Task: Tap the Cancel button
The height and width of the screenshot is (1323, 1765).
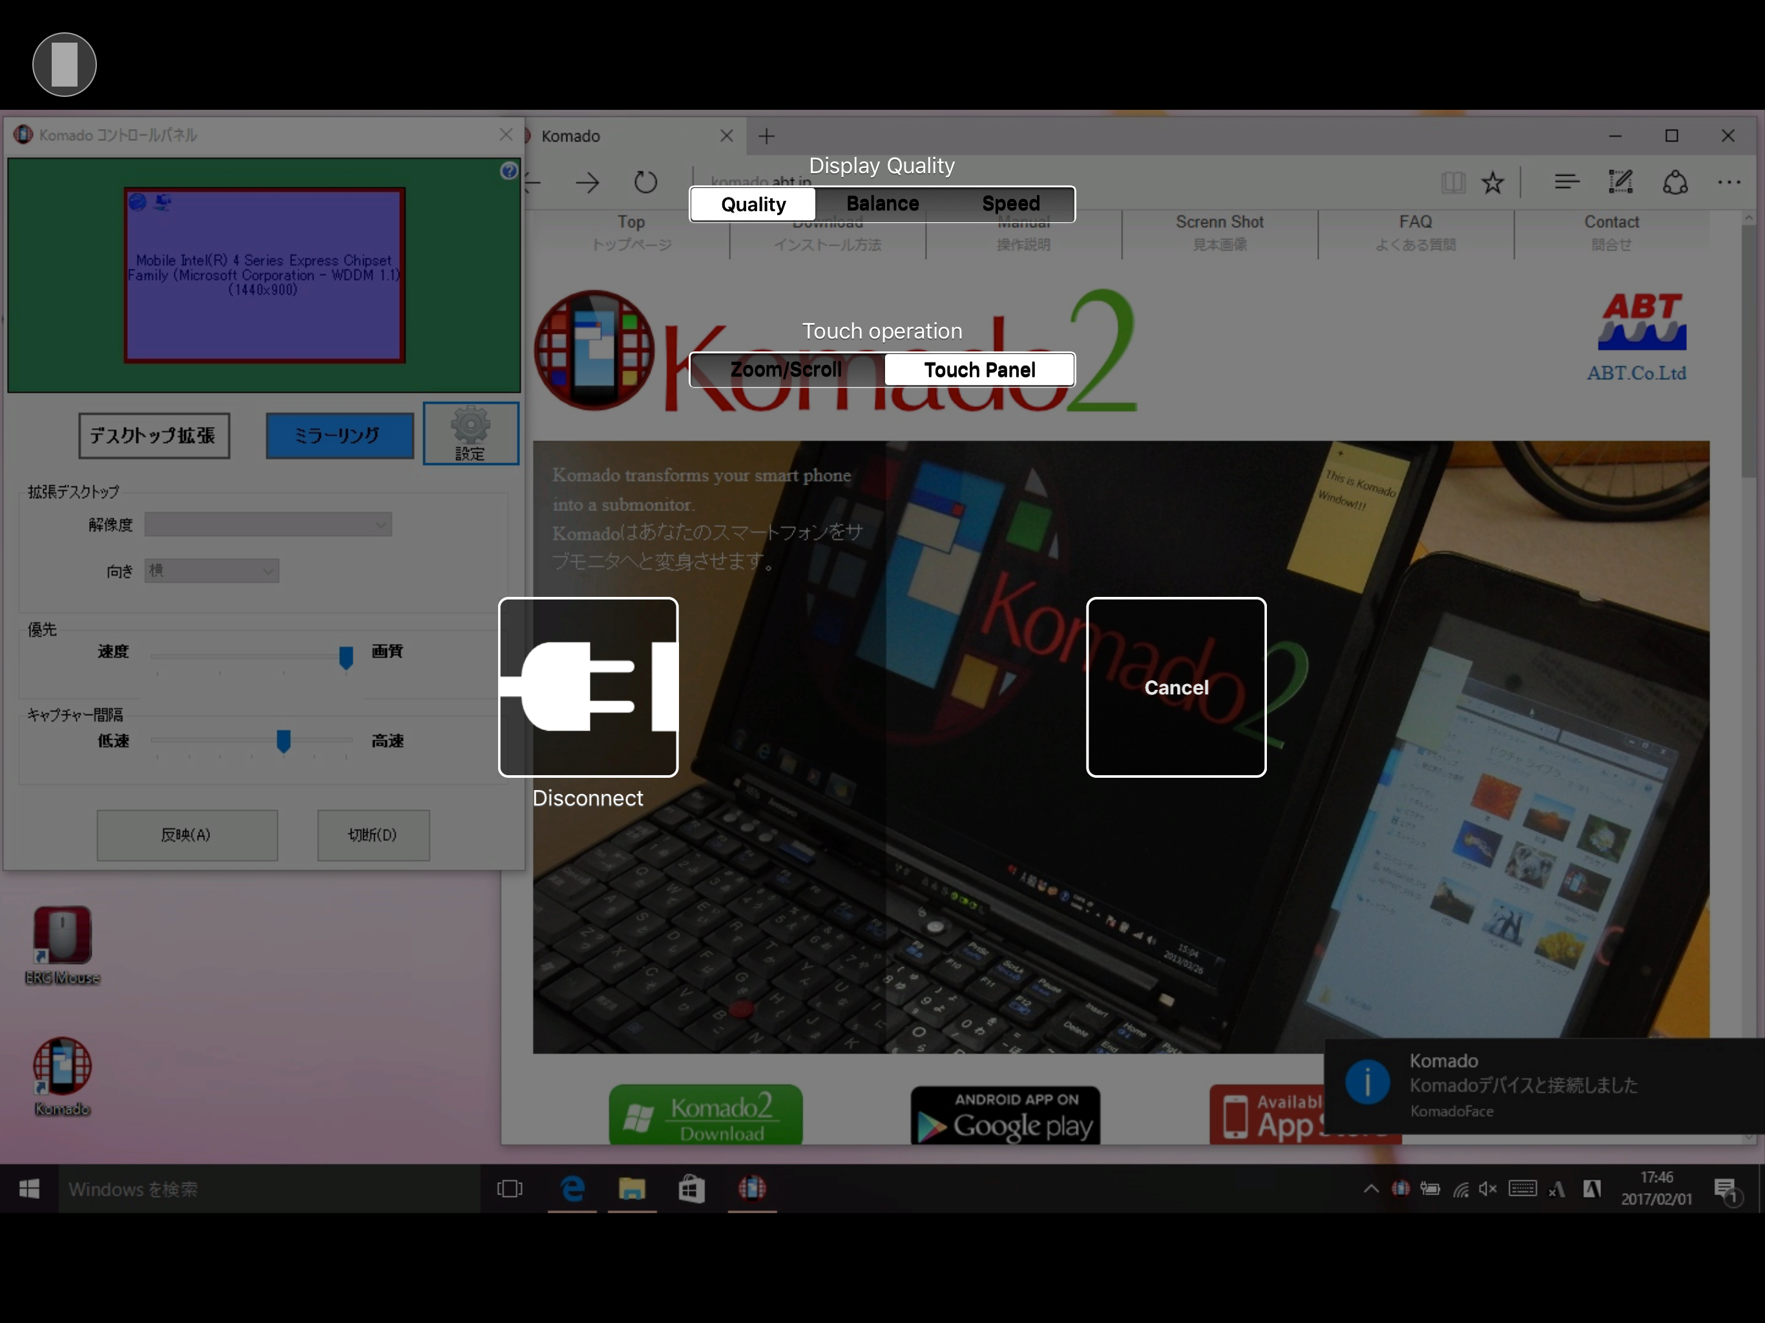Action: [x=1176, y=687]
